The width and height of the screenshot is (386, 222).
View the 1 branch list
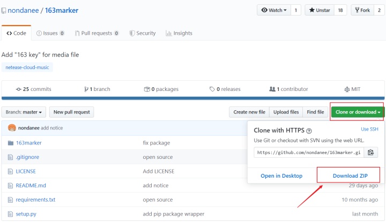coord(97,89)
